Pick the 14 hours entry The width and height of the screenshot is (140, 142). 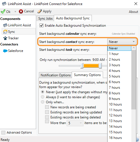(x=119, y=127)
